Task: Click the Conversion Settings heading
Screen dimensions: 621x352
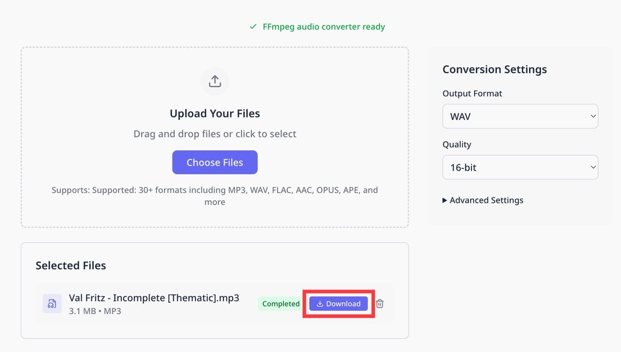Action: (494, 69)
